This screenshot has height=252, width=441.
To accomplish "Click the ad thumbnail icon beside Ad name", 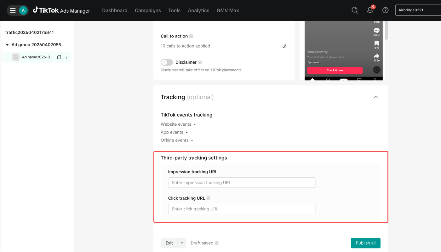I will (x=16, y=57).
